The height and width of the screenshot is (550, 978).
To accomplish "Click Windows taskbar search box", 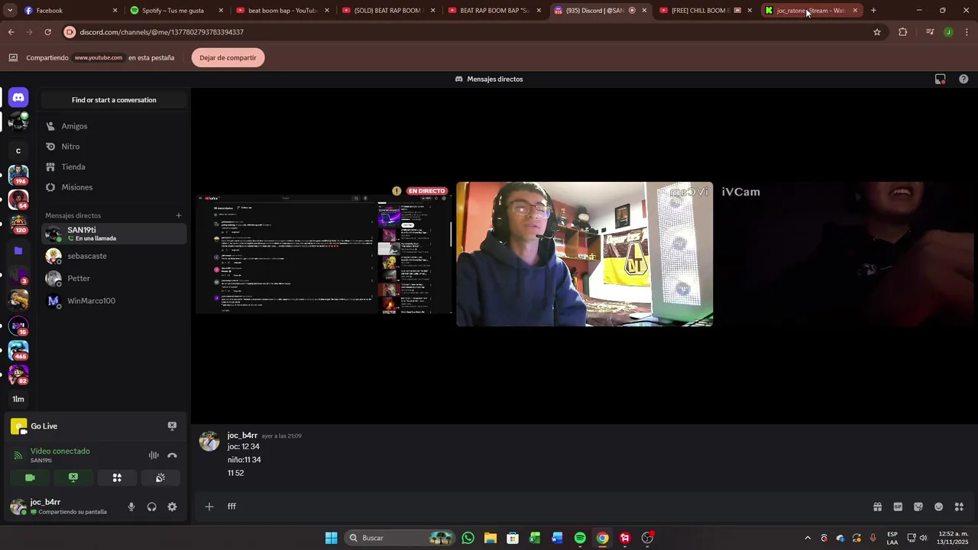I will tap(398, 538).
